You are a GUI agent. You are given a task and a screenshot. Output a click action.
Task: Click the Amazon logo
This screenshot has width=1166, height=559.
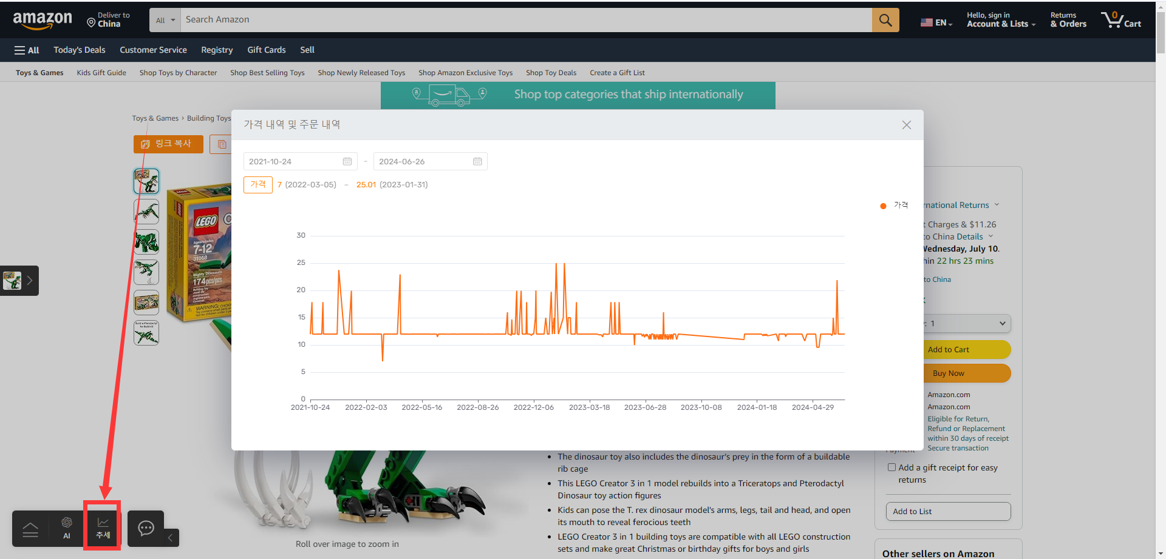[42, 20]
